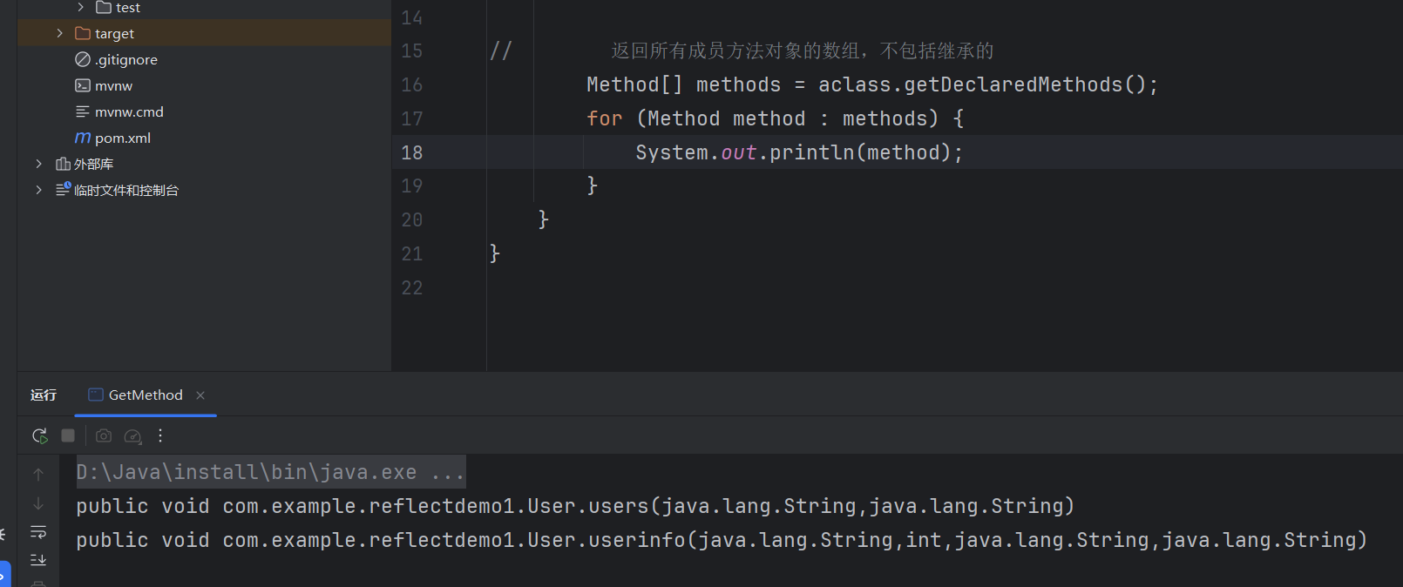Click the mvnw.cmd text file icon
The image size is (1403, 587).
pos(83,111)
